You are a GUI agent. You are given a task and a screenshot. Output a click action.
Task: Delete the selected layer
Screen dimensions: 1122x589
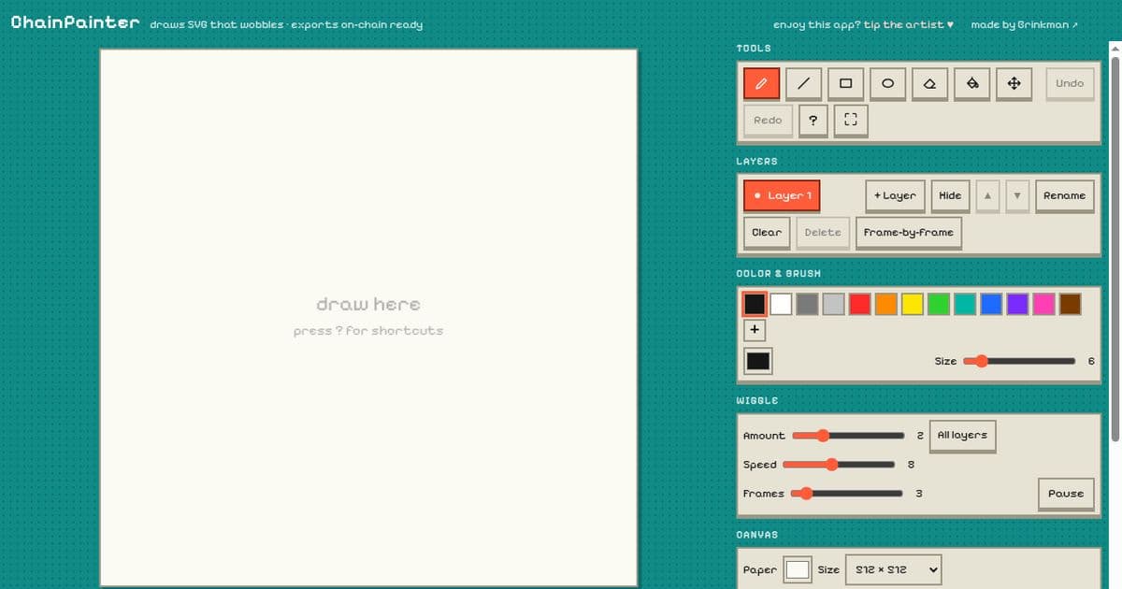click(823, 232)
